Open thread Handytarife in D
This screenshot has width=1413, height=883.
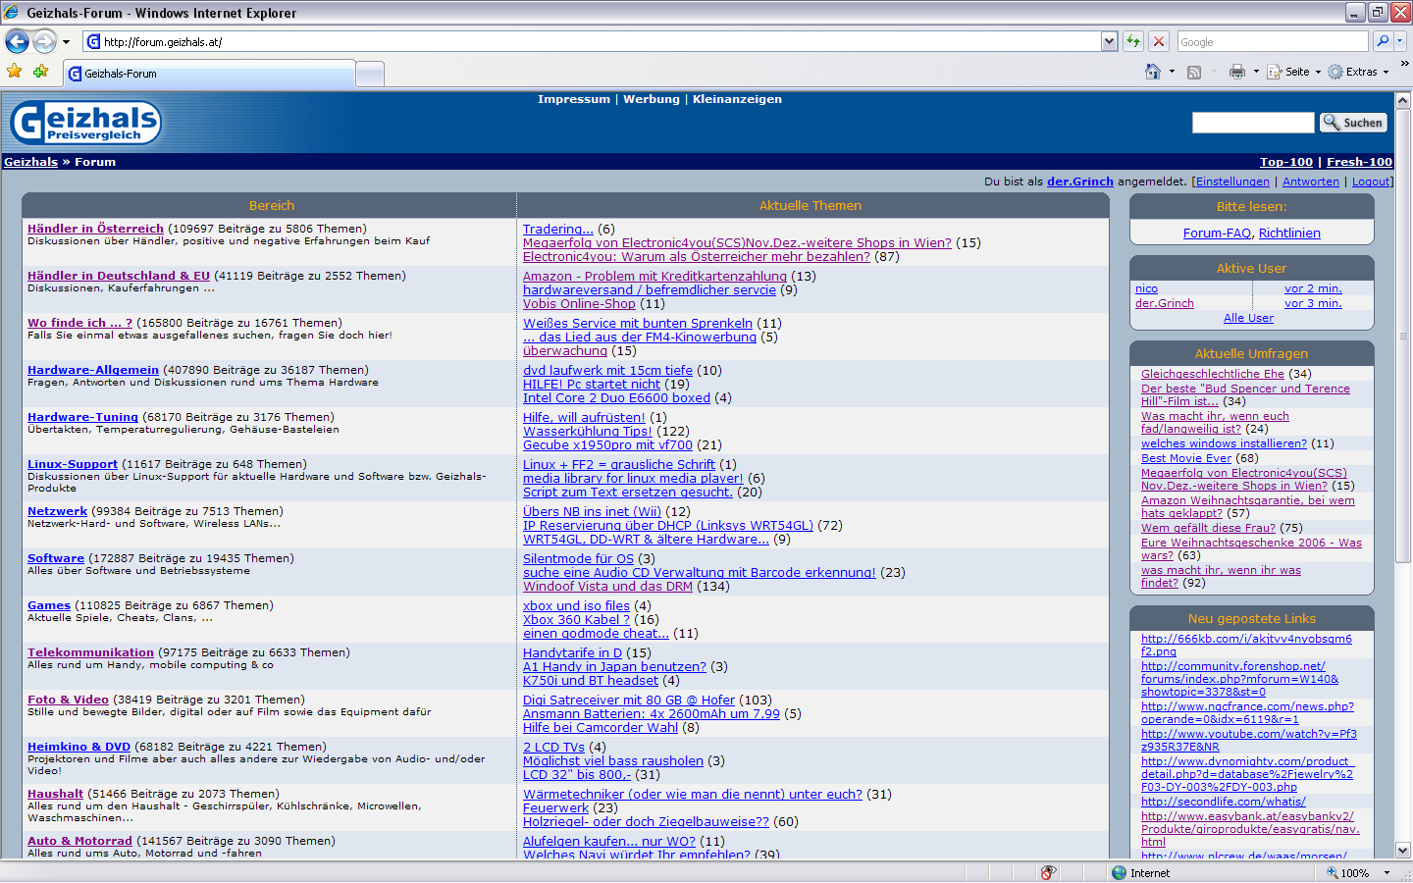point(572,653)
